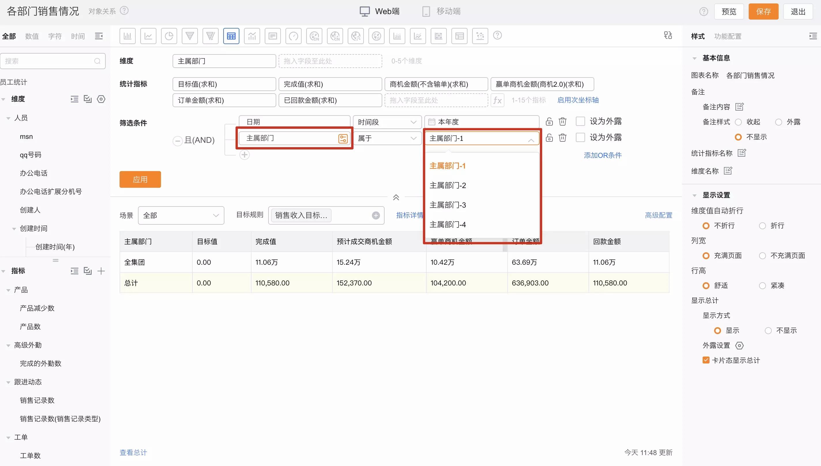The height and width of the screenshot is (466, 821).
Task: Open the 属于 operator dropdown
Action: [387, 138]
